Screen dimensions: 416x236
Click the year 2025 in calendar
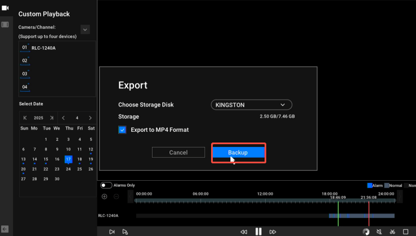point(38,118)
